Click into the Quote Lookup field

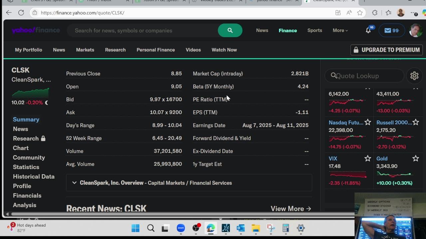point(364,76)
